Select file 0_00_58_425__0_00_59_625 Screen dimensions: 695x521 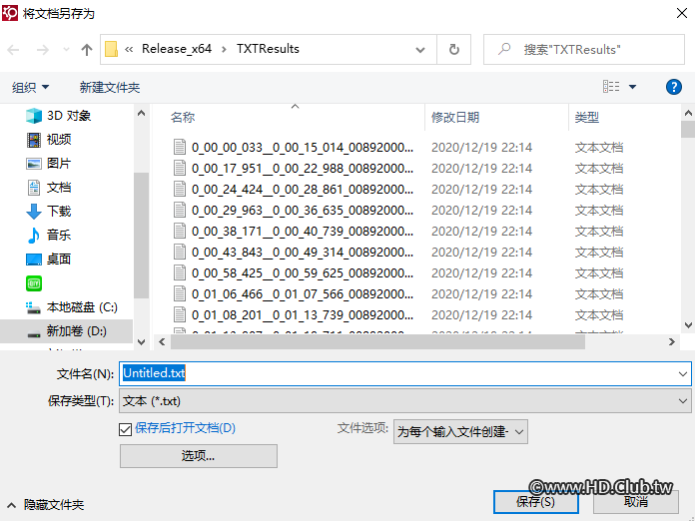302,272
